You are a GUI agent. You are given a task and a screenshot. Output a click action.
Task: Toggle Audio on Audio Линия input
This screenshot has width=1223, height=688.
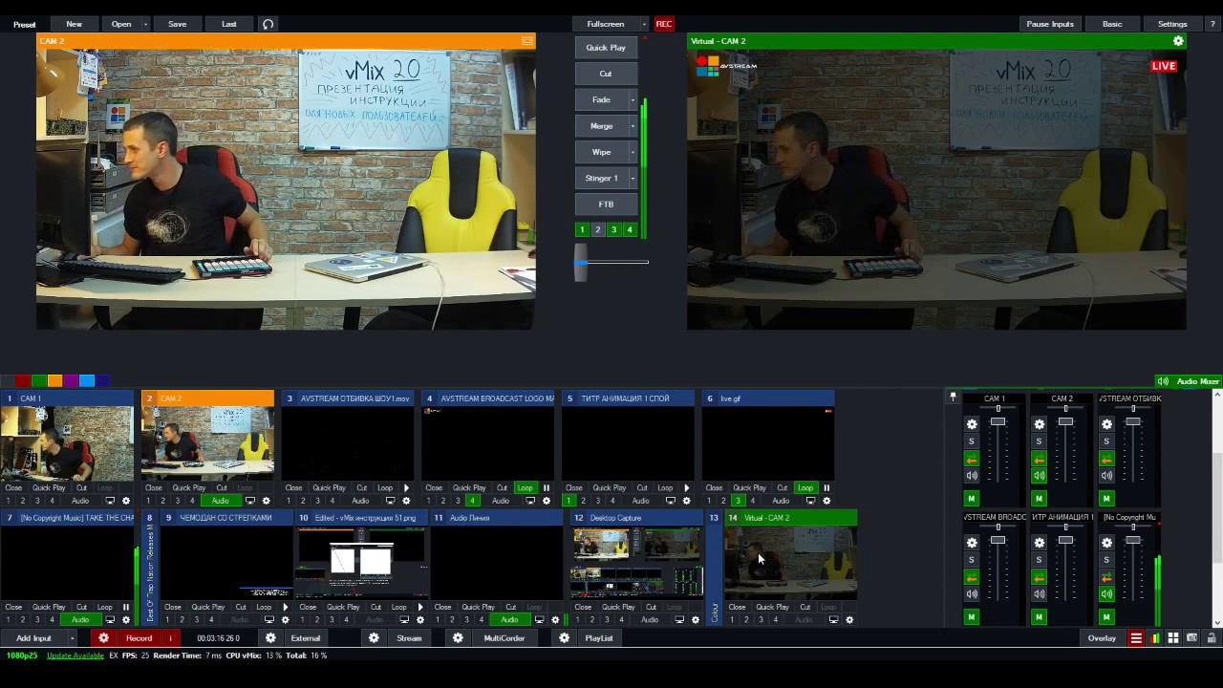(509, 620)
